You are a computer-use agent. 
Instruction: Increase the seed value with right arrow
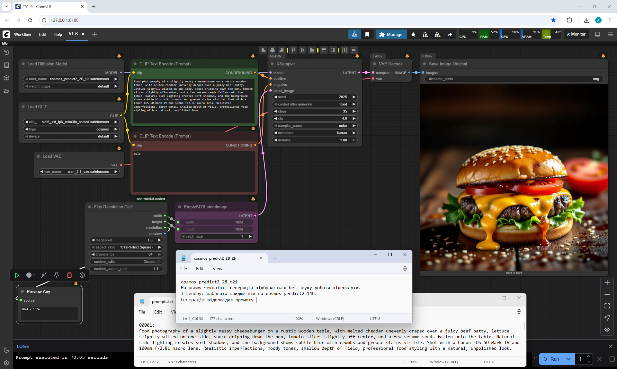[354, 97]
